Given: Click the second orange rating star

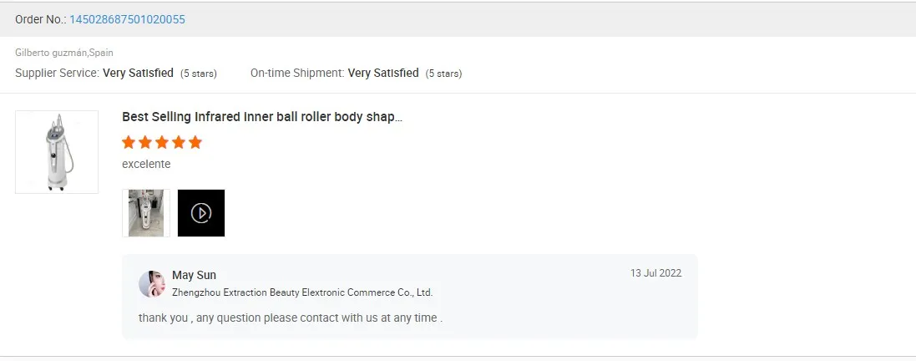Looking at the screenshot, I should click(146, 142).
